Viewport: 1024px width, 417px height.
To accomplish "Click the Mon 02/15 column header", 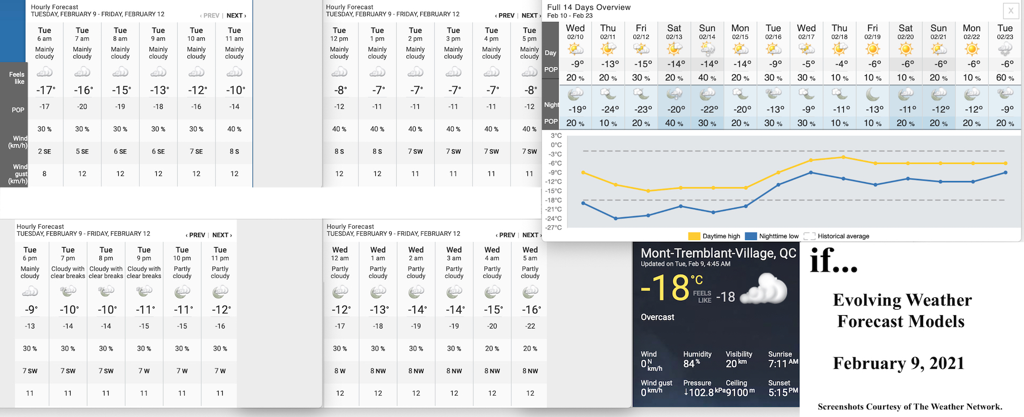I will (x=740, y=32).
